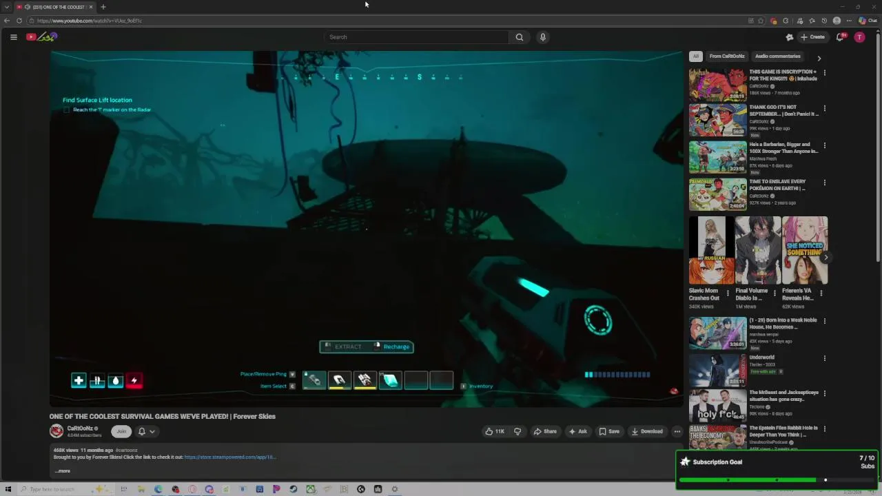The width and height of the screenshot is (882, 496).
Task: Open the Copilot Chat button in browser toolbar
Action: coord(868,21)
